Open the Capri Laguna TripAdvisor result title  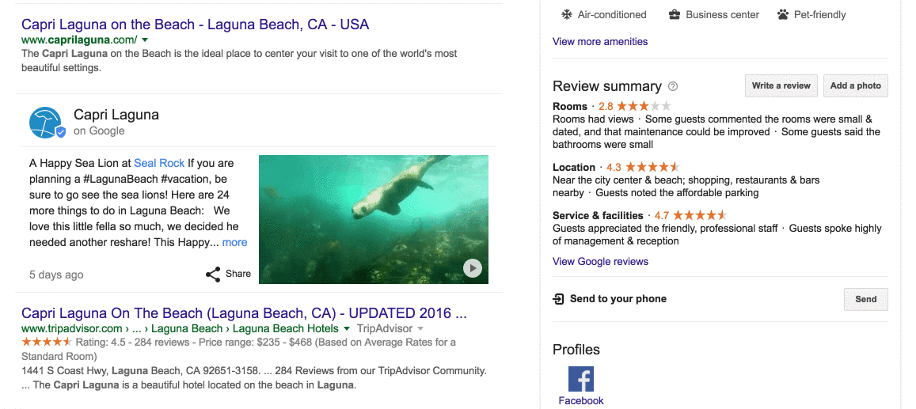(x=244, y=313)
